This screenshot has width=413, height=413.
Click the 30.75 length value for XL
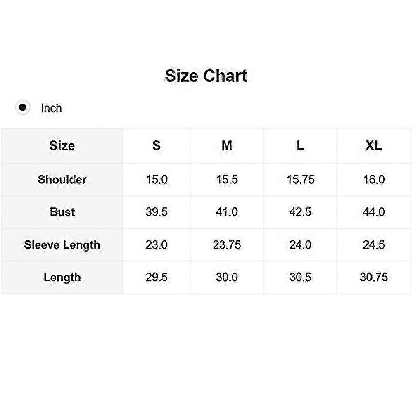pyautogui.click(x=374, y=278)
